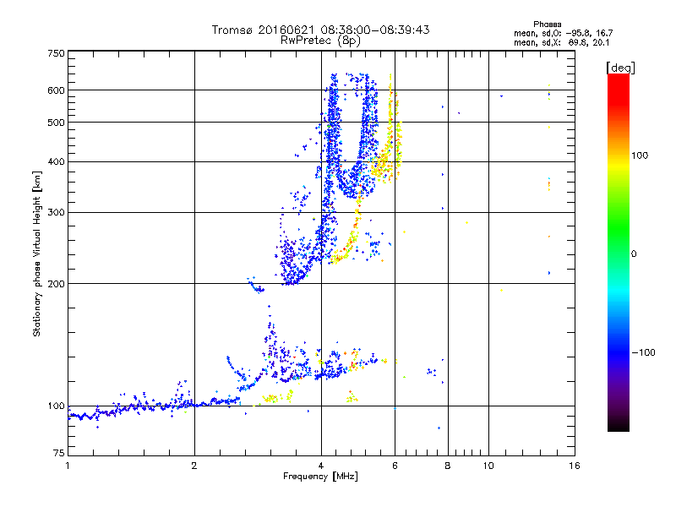This screenshot has height=507, width=676.
Task: Click the 'Frequency [MHz]' axis title
Action: (x=320, y=477)
